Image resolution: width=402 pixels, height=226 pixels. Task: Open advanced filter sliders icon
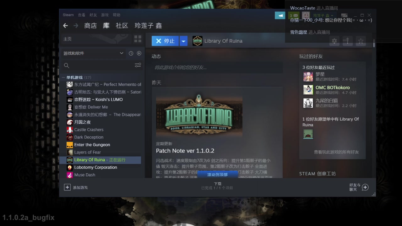pyautogui.click(x=138, y=65)
